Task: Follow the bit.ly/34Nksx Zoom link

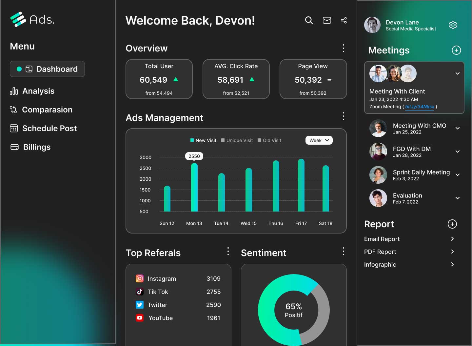Action: click(x=420, y=107)
